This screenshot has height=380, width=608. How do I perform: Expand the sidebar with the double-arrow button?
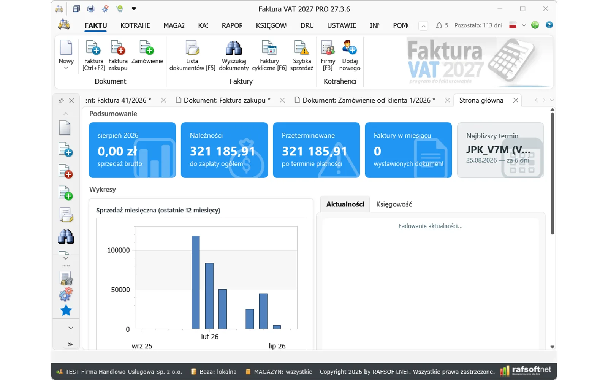[70, 344]
